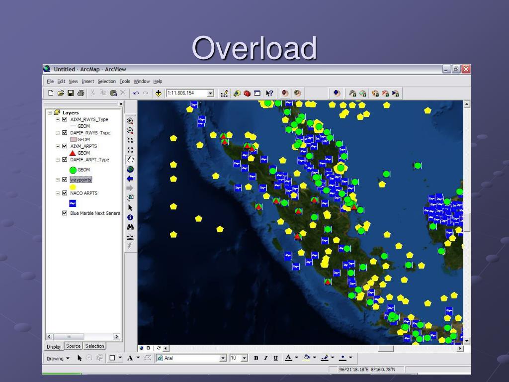
Task: Apply italic text formatting
Action: tap(266, 358)
